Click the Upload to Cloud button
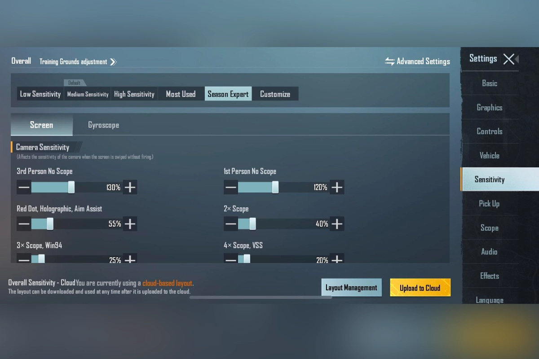 (420, 288)
